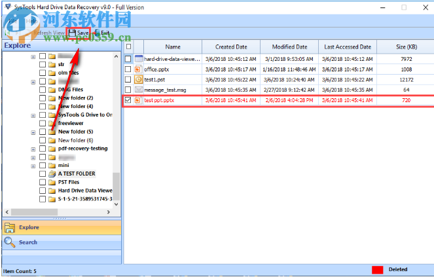This screenshot has height=277, width=434.
Task: Click the PST Files folder icon
Action: click(x=52, y=182)
